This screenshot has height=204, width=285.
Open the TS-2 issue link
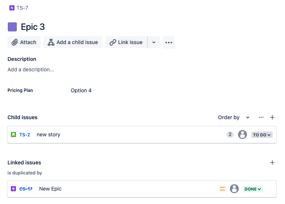pyautogui.click(x=25, y=135)
